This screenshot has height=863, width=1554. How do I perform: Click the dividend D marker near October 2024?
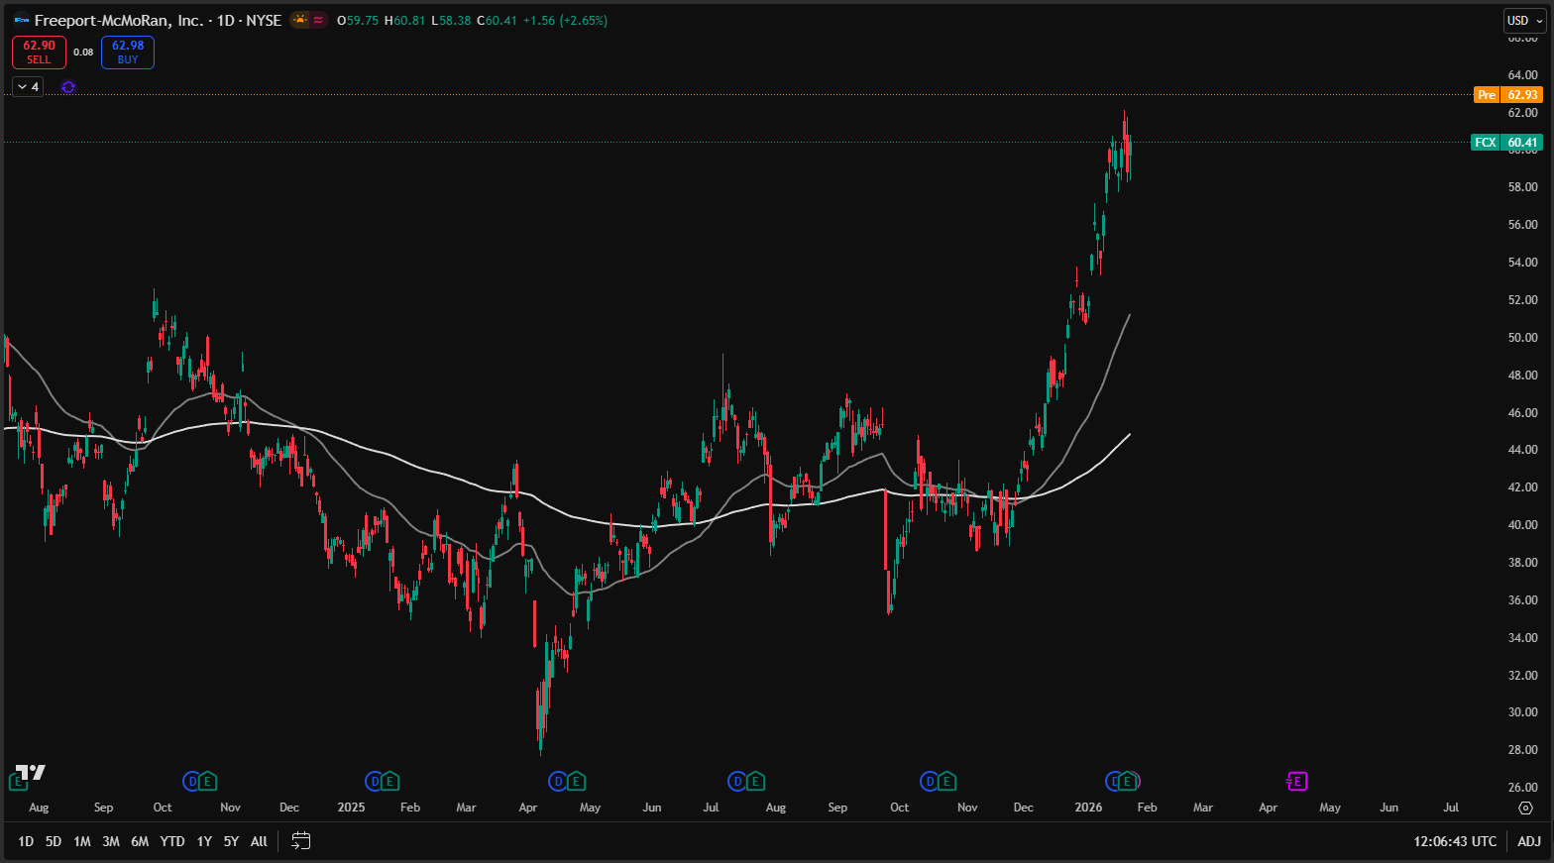point(192,782)
